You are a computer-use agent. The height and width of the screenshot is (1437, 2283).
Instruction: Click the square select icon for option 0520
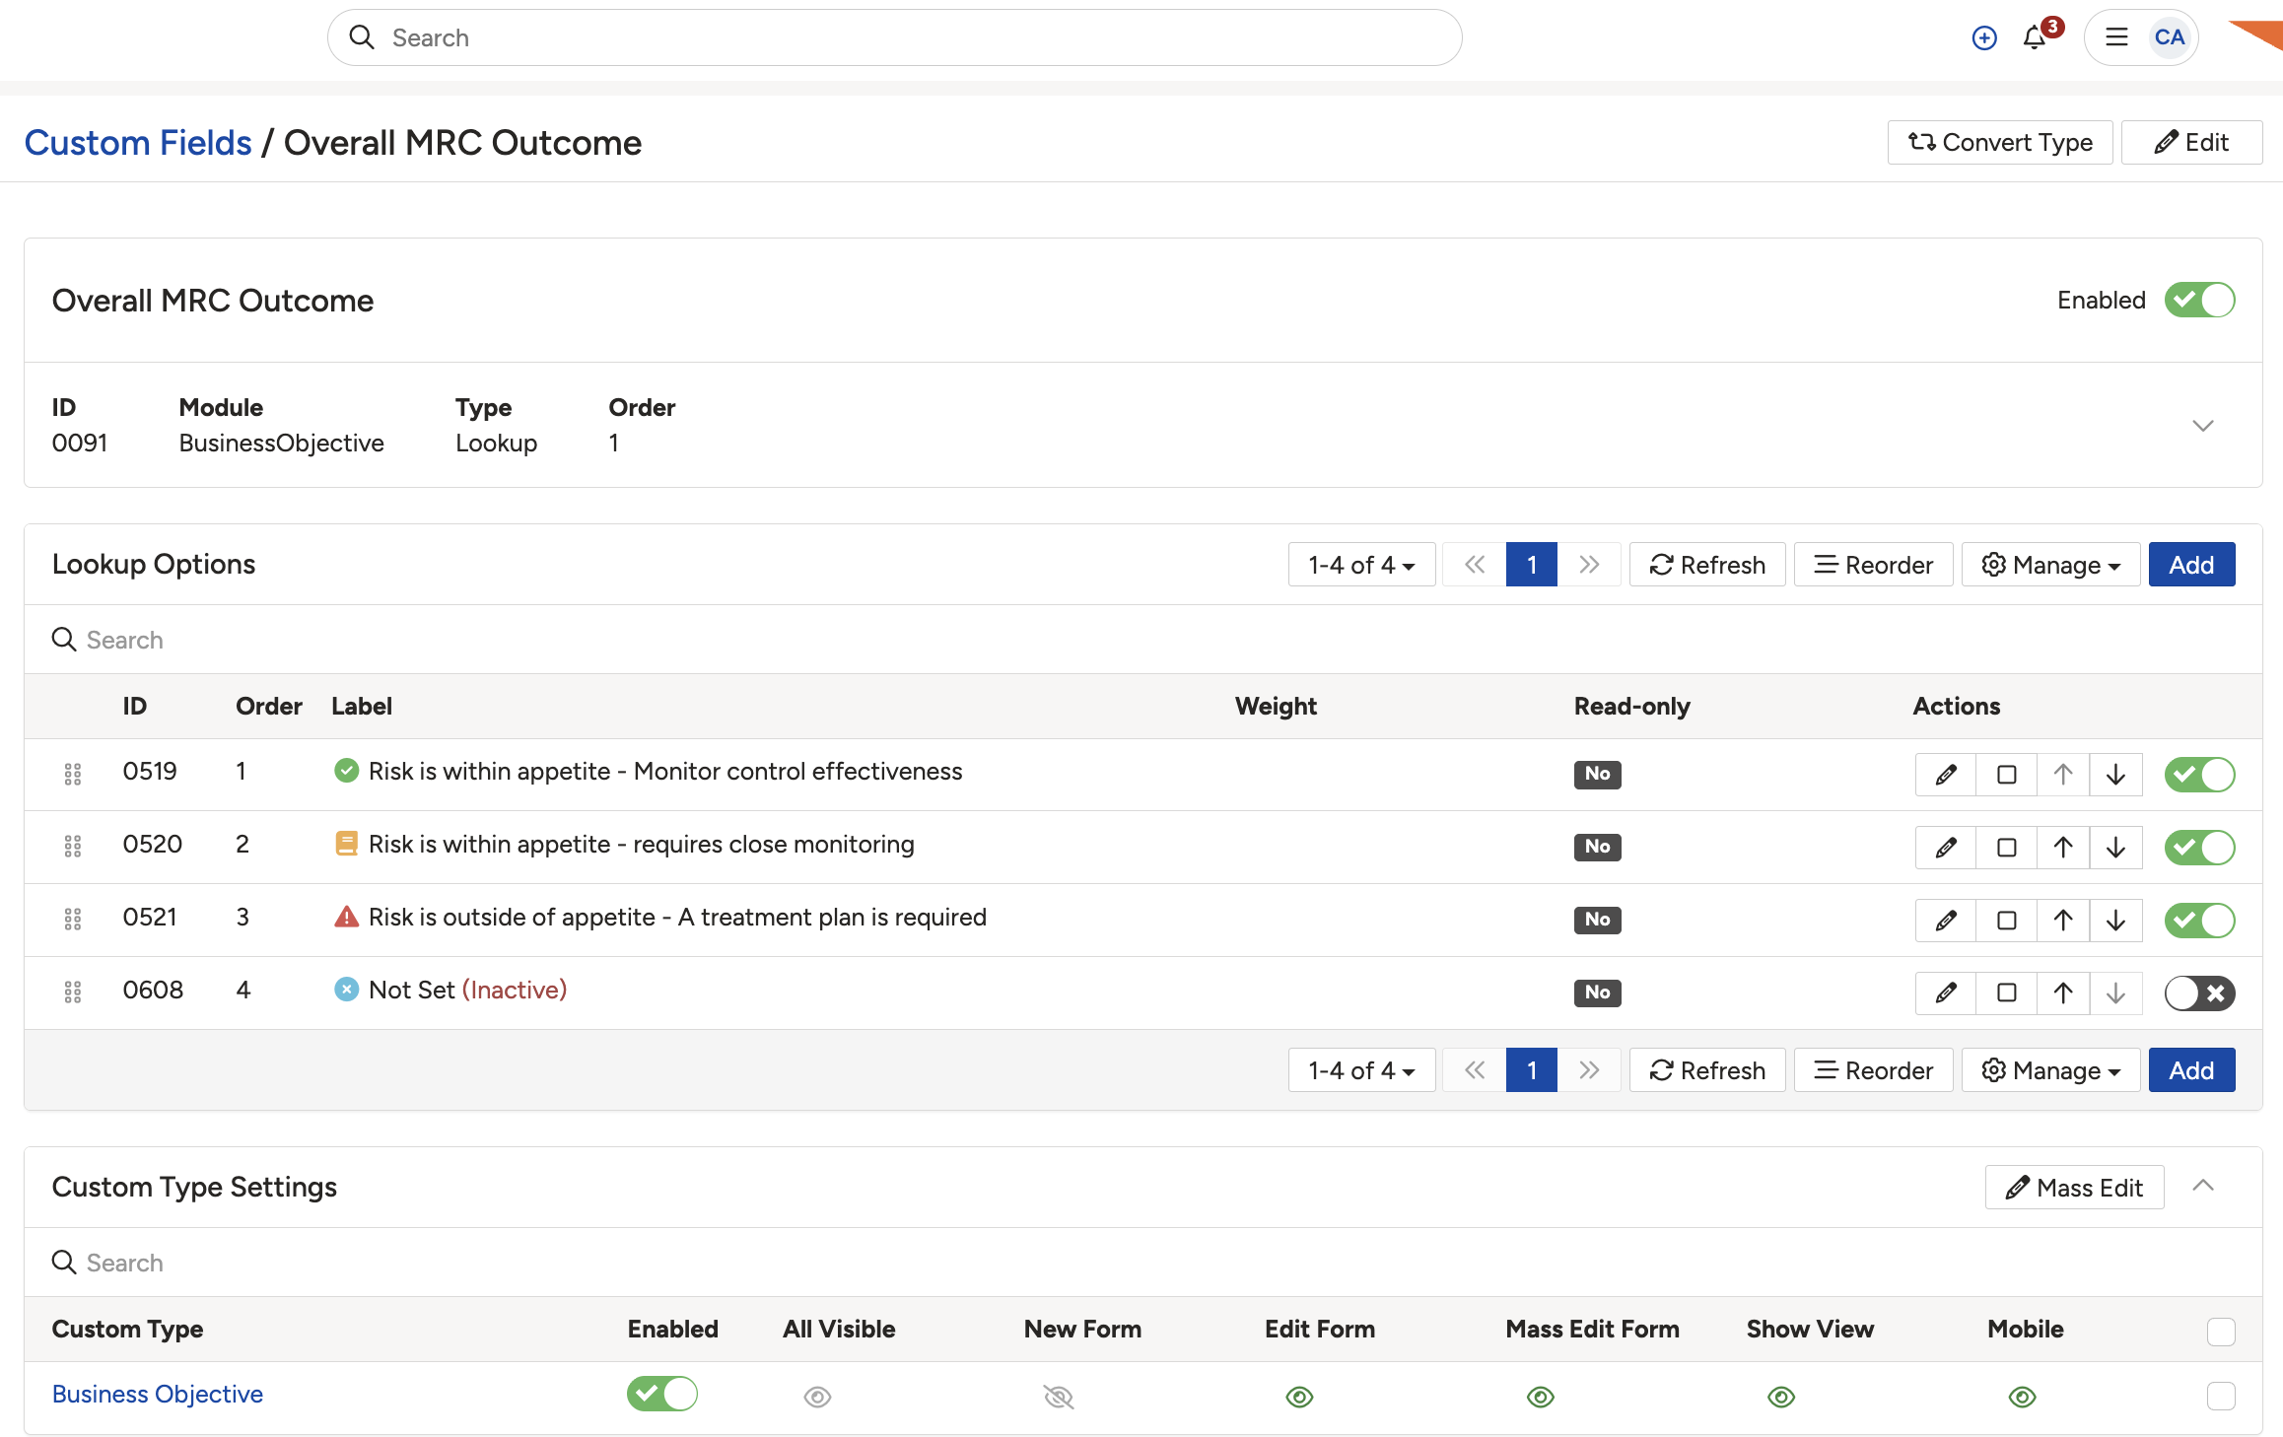[2006, 848]
